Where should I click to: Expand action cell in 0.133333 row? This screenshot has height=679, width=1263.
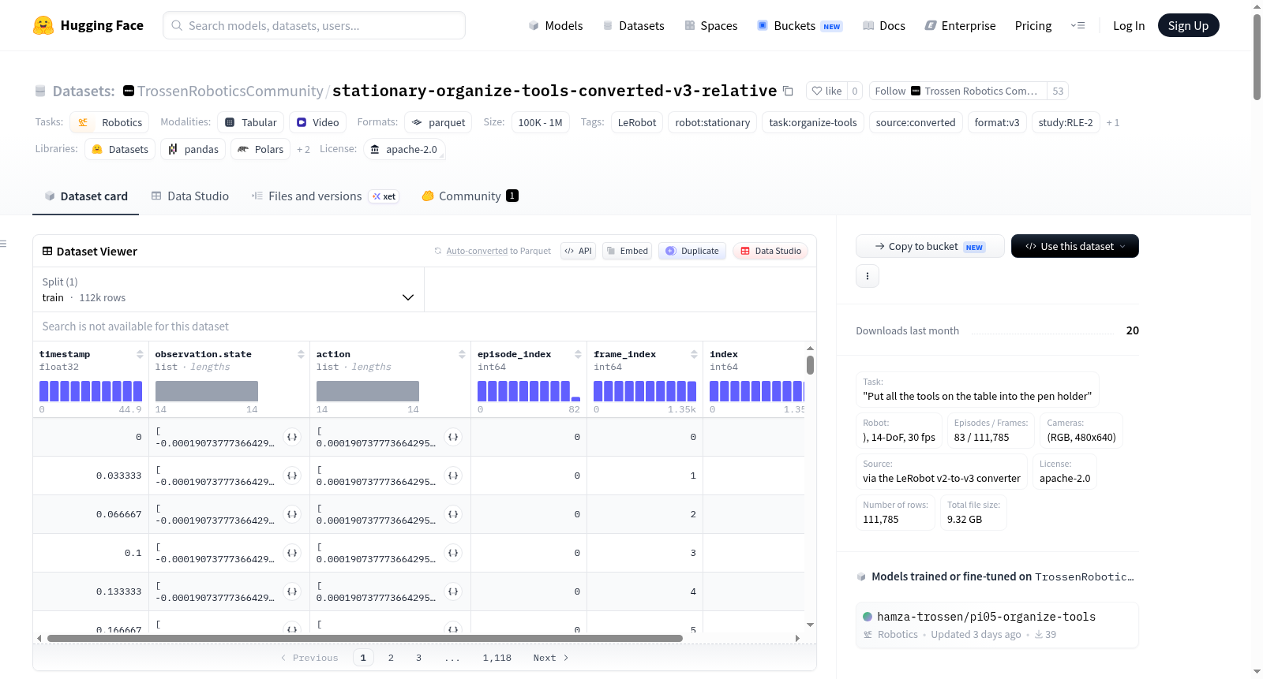pyautogui.click(x=453, y=591)
